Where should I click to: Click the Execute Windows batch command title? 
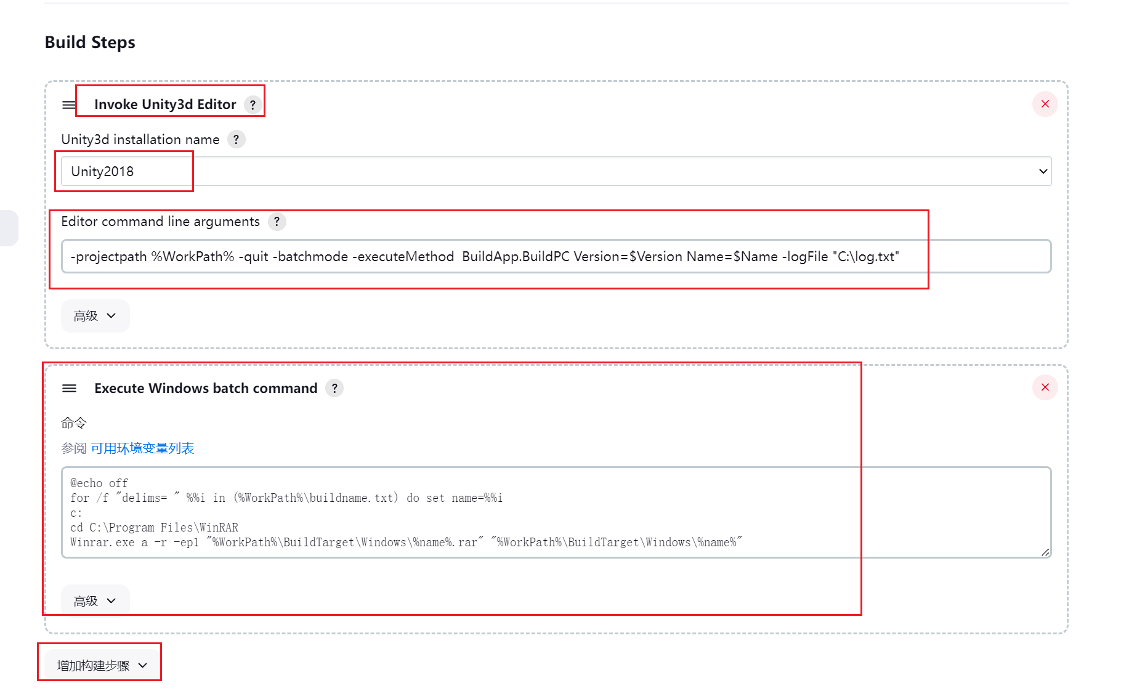pos(206,389)
